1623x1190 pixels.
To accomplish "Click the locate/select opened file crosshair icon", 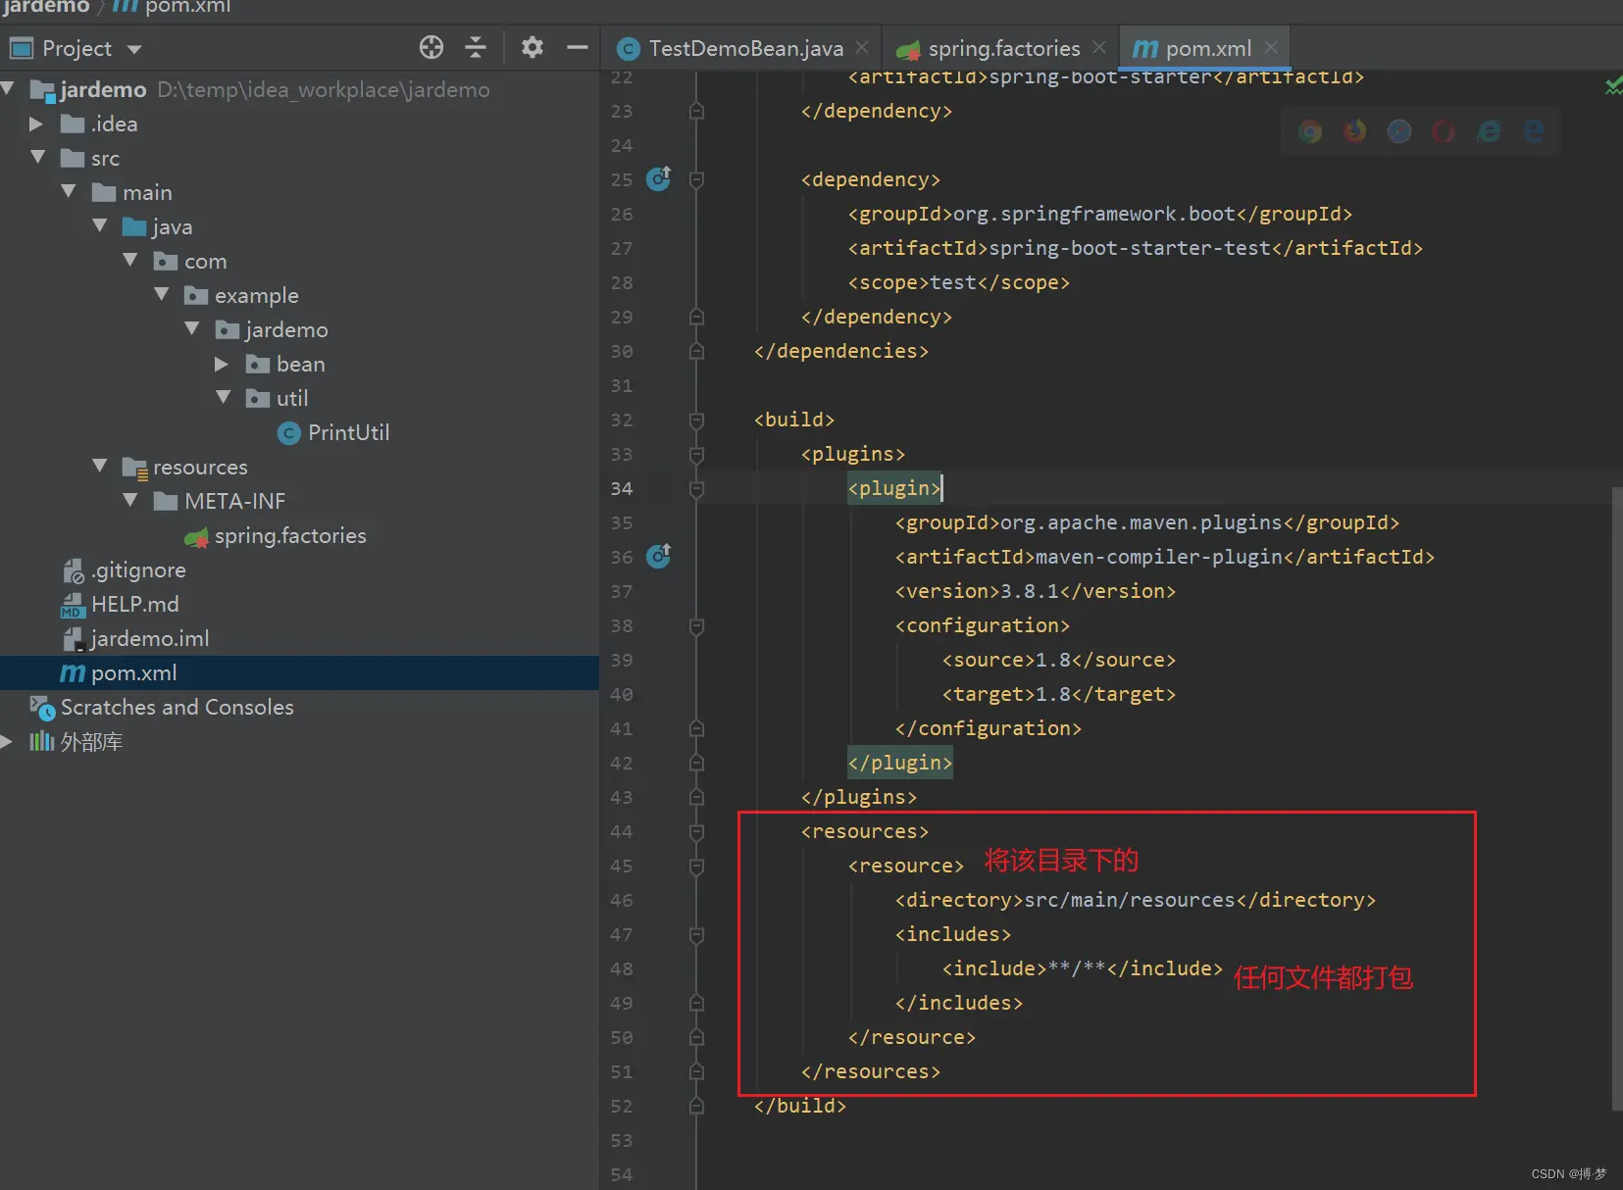I will pyautogui.click(x=431, y=47).
